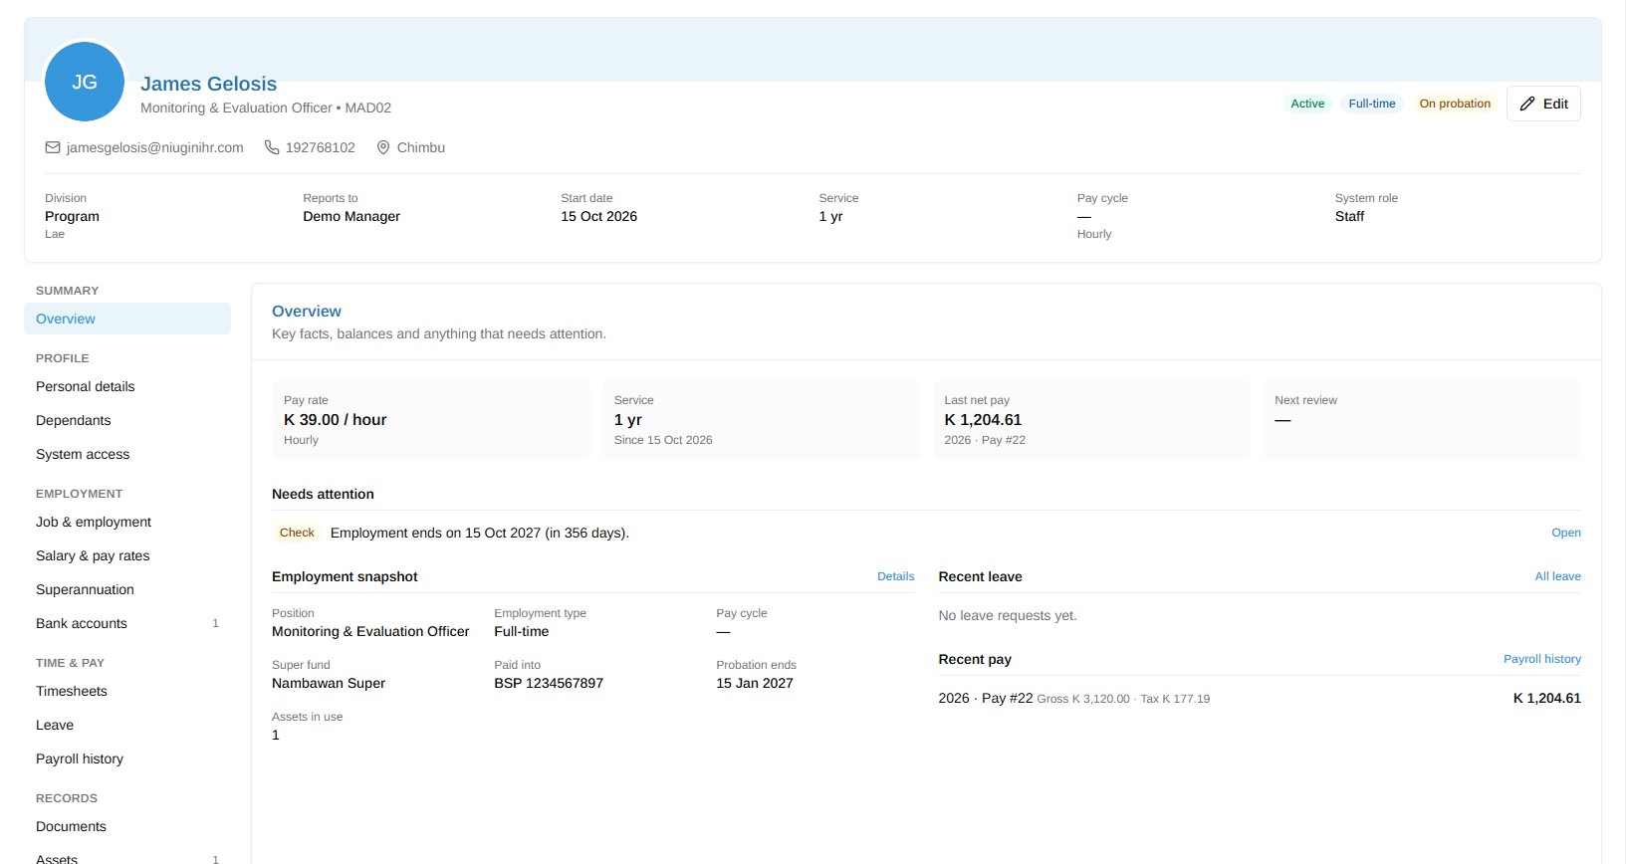Open Documents under Records
The width and height of the screenshot is (1626, 864).
(x=127, y=826)
